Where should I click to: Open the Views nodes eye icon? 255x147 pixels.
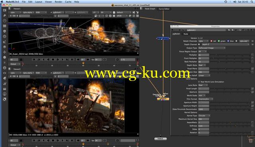coord(4,73)
